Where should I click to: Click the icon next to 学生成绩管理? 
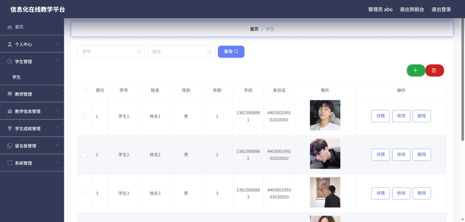click(x=10, y=128)
